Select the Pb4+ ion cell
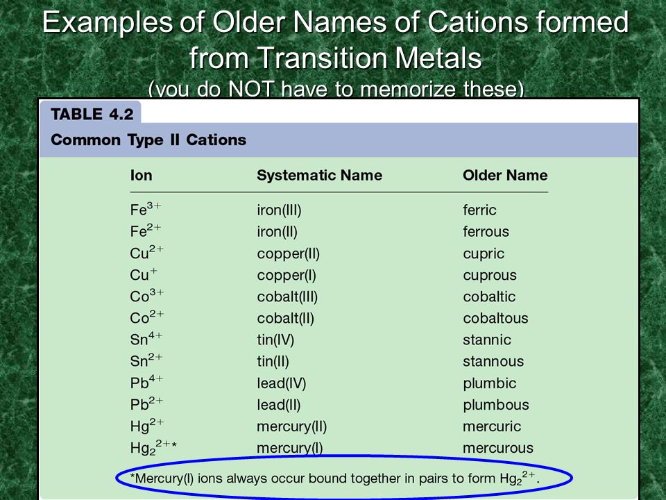 point(146,382)
